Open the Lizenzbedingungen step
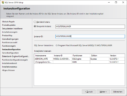Screen dimensions: 127x96 10,39
